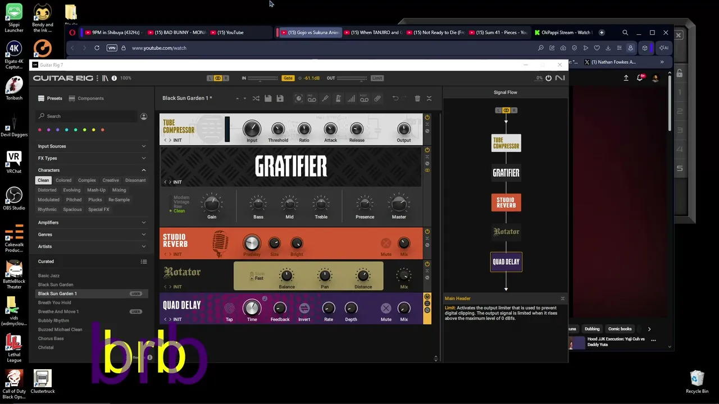Click the preset Search field
The height and width of the screenshot is (404, 719).
point(87,116)
